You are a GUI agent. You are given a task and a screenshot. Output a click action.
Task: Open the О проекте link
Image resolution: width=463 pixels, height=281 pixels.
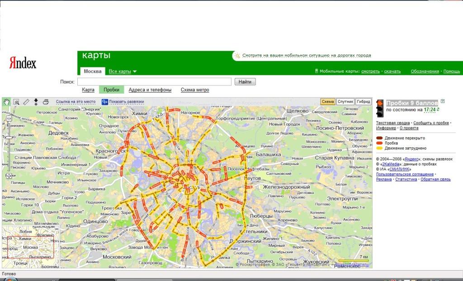409,128
